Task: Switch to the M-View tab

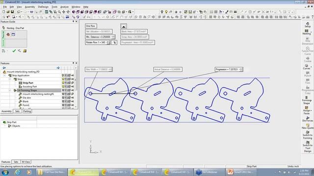Action: pos(26,162)
